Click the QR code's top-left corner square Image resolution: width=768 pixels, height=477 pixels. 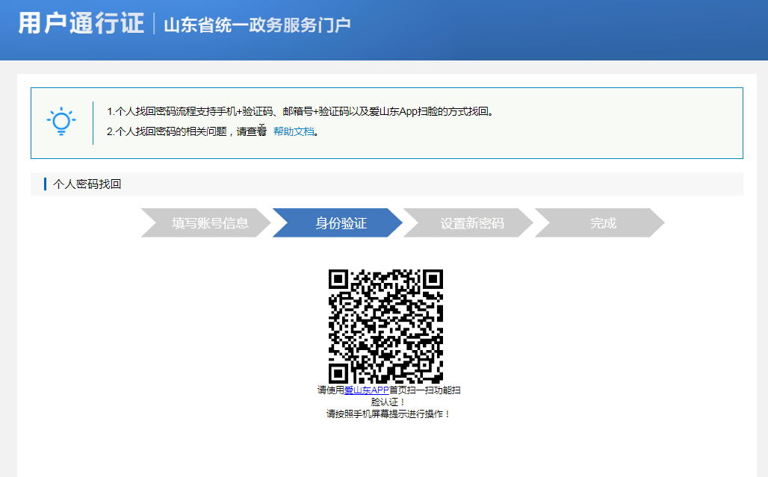click(x=338, y=279)
